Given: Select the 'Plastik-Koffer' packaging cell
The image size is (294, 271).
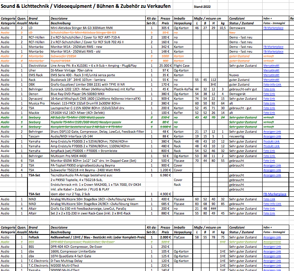Looking at the screenshot, I should coord(183,89).
